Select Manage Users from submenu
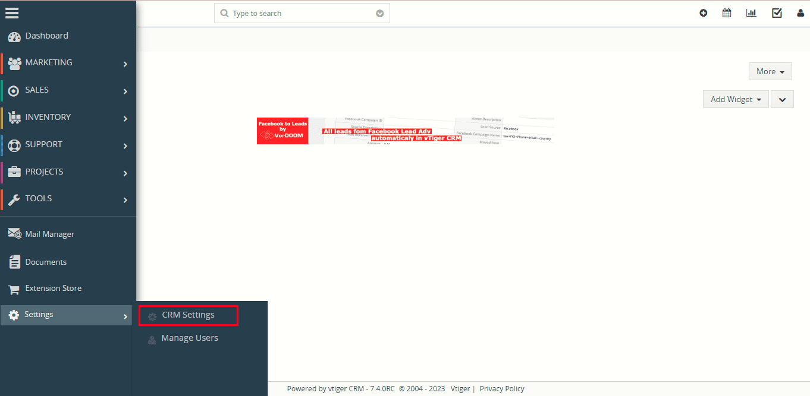Image resolution: width=810 pixels, height=396 pixels. [x=189, y=338]
